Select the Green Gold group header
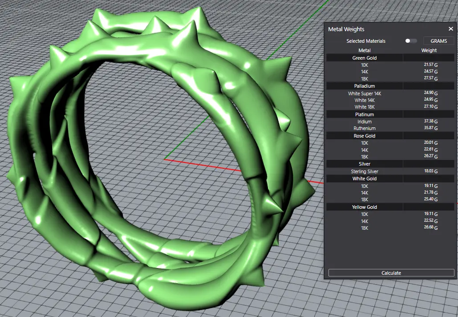 pyautogui.click(x=365, y=58)
